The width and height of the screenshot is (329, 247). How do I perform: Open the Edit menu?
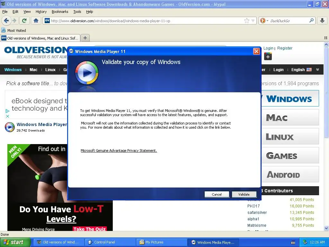coord(15,12)
